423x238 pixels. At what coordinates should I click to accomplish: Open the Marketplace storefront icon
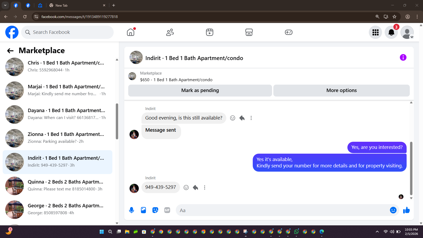coord(249,32)
